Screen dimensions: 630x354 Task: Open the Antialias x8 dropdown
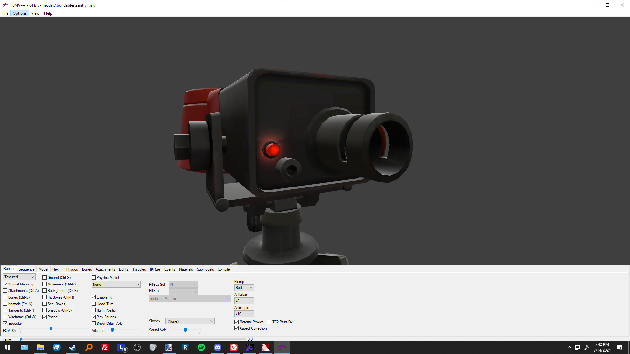click(x=244, y=301)
